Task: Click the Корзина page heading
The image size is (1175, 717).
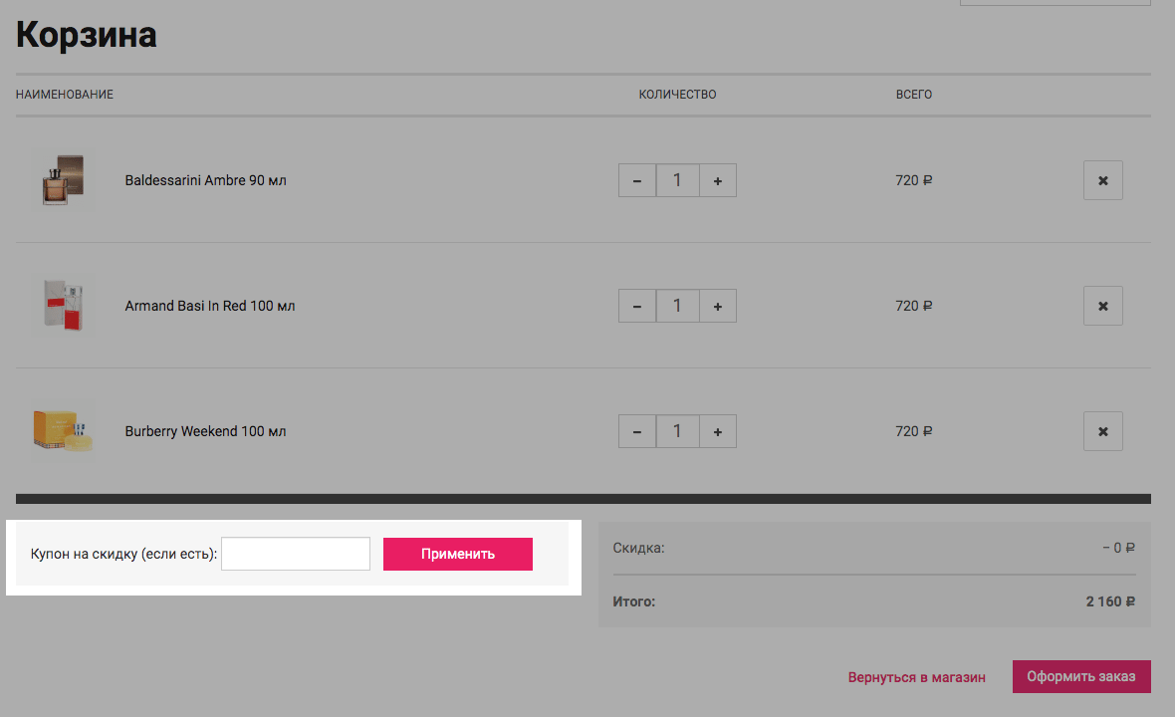Action: coord(87,35)
